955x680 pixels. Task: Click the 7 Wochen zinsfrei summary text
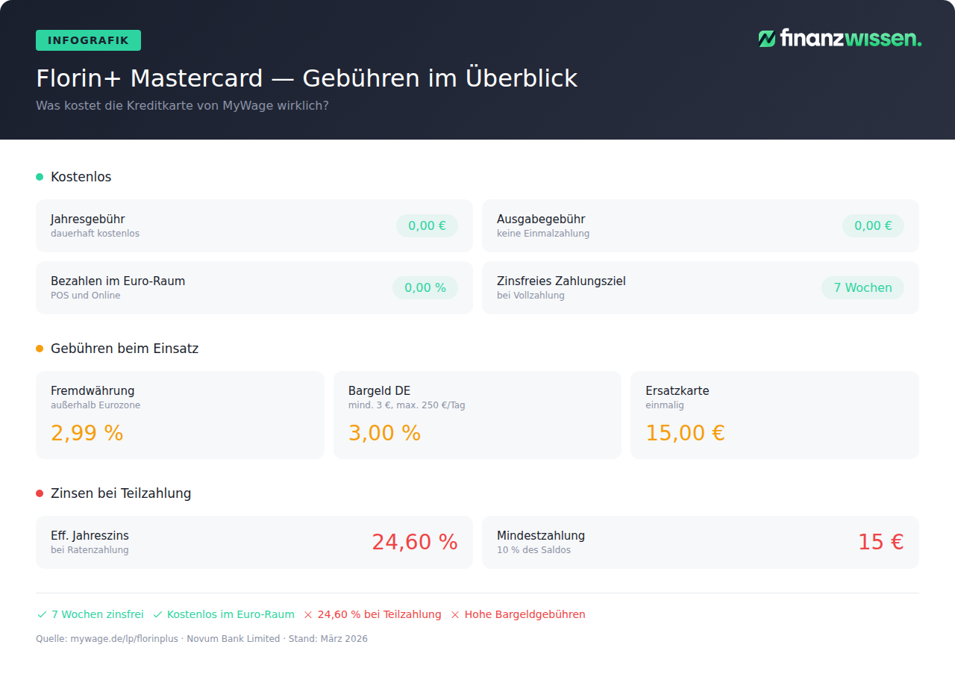click(98, 614)
